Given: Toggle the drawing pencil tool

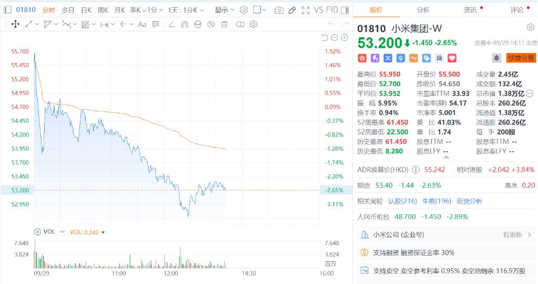Looking at the screenshot, I should coord(292,10).
